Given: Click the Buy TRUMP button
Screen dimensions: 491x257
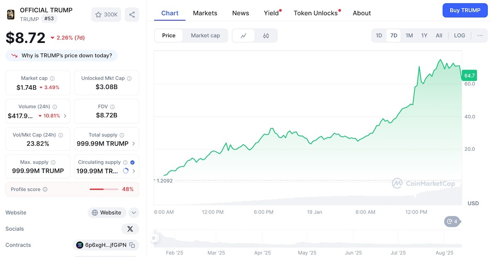Looking at the screenshot, I should tap(465, 10).
